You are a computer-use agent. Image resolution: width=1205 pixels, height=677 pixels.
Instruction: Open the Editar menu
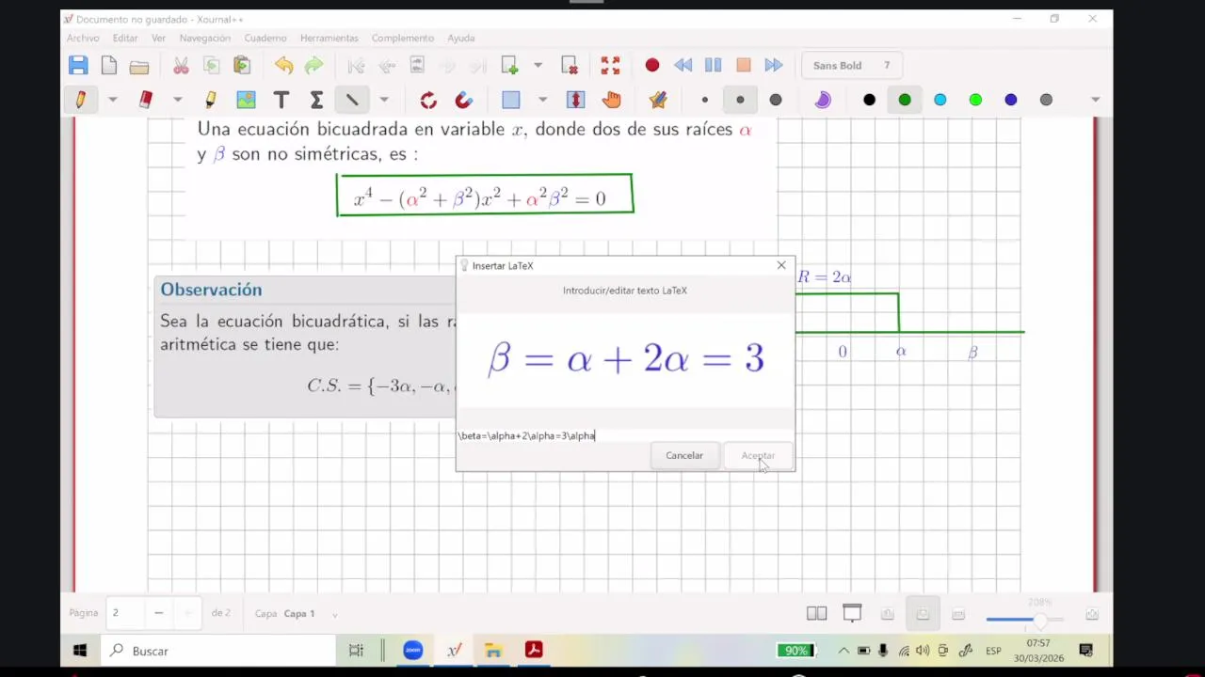tap(125, 38)
